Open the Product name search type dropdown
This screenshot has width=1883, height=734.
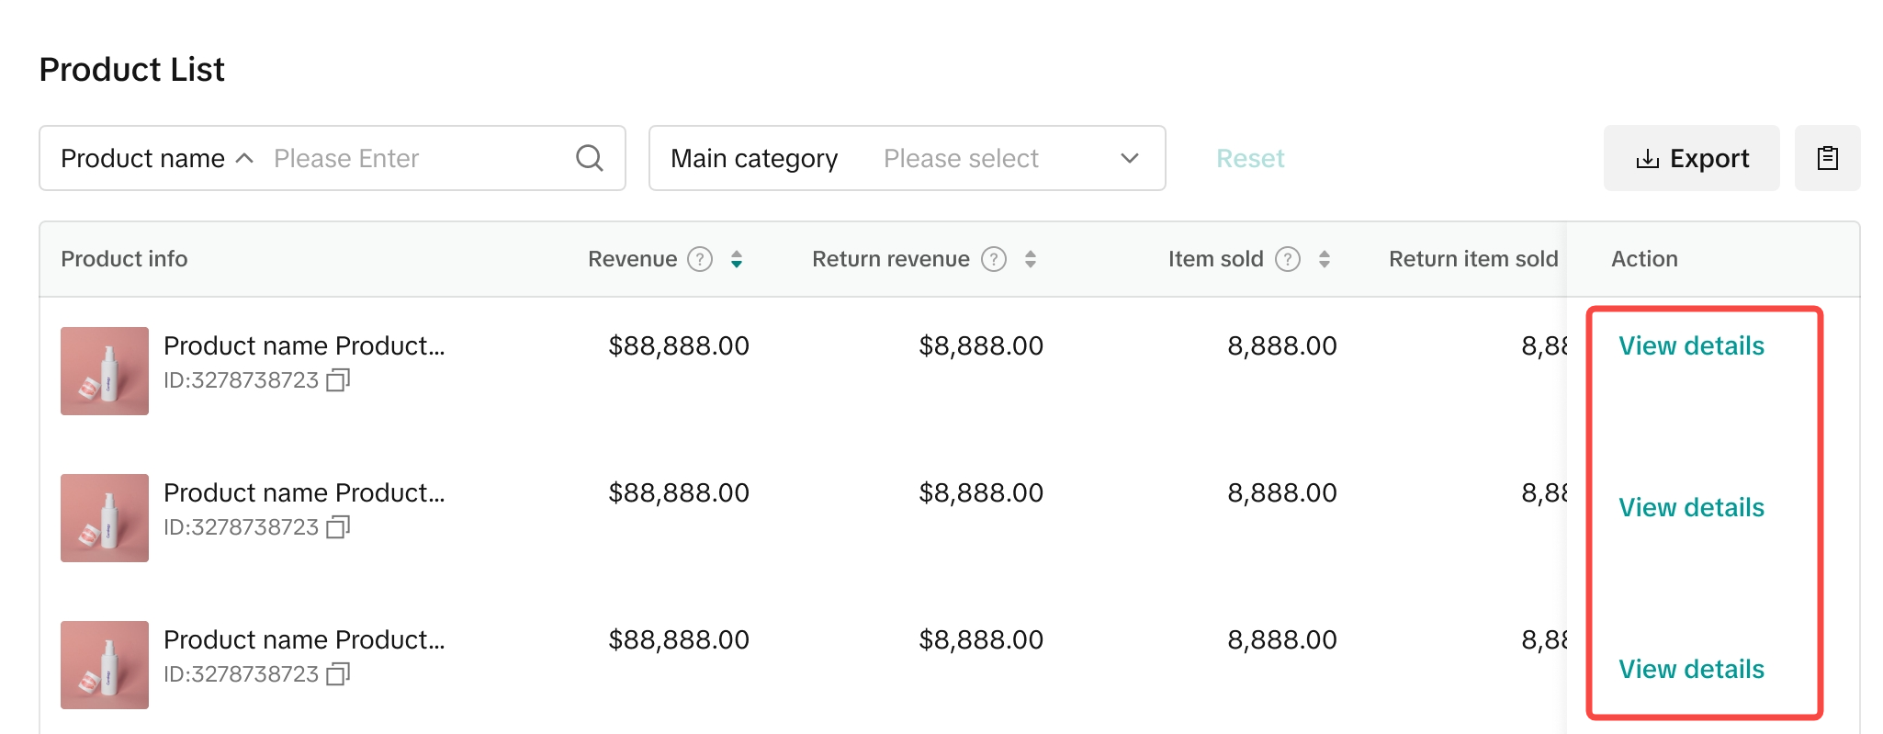pos(156,158)
